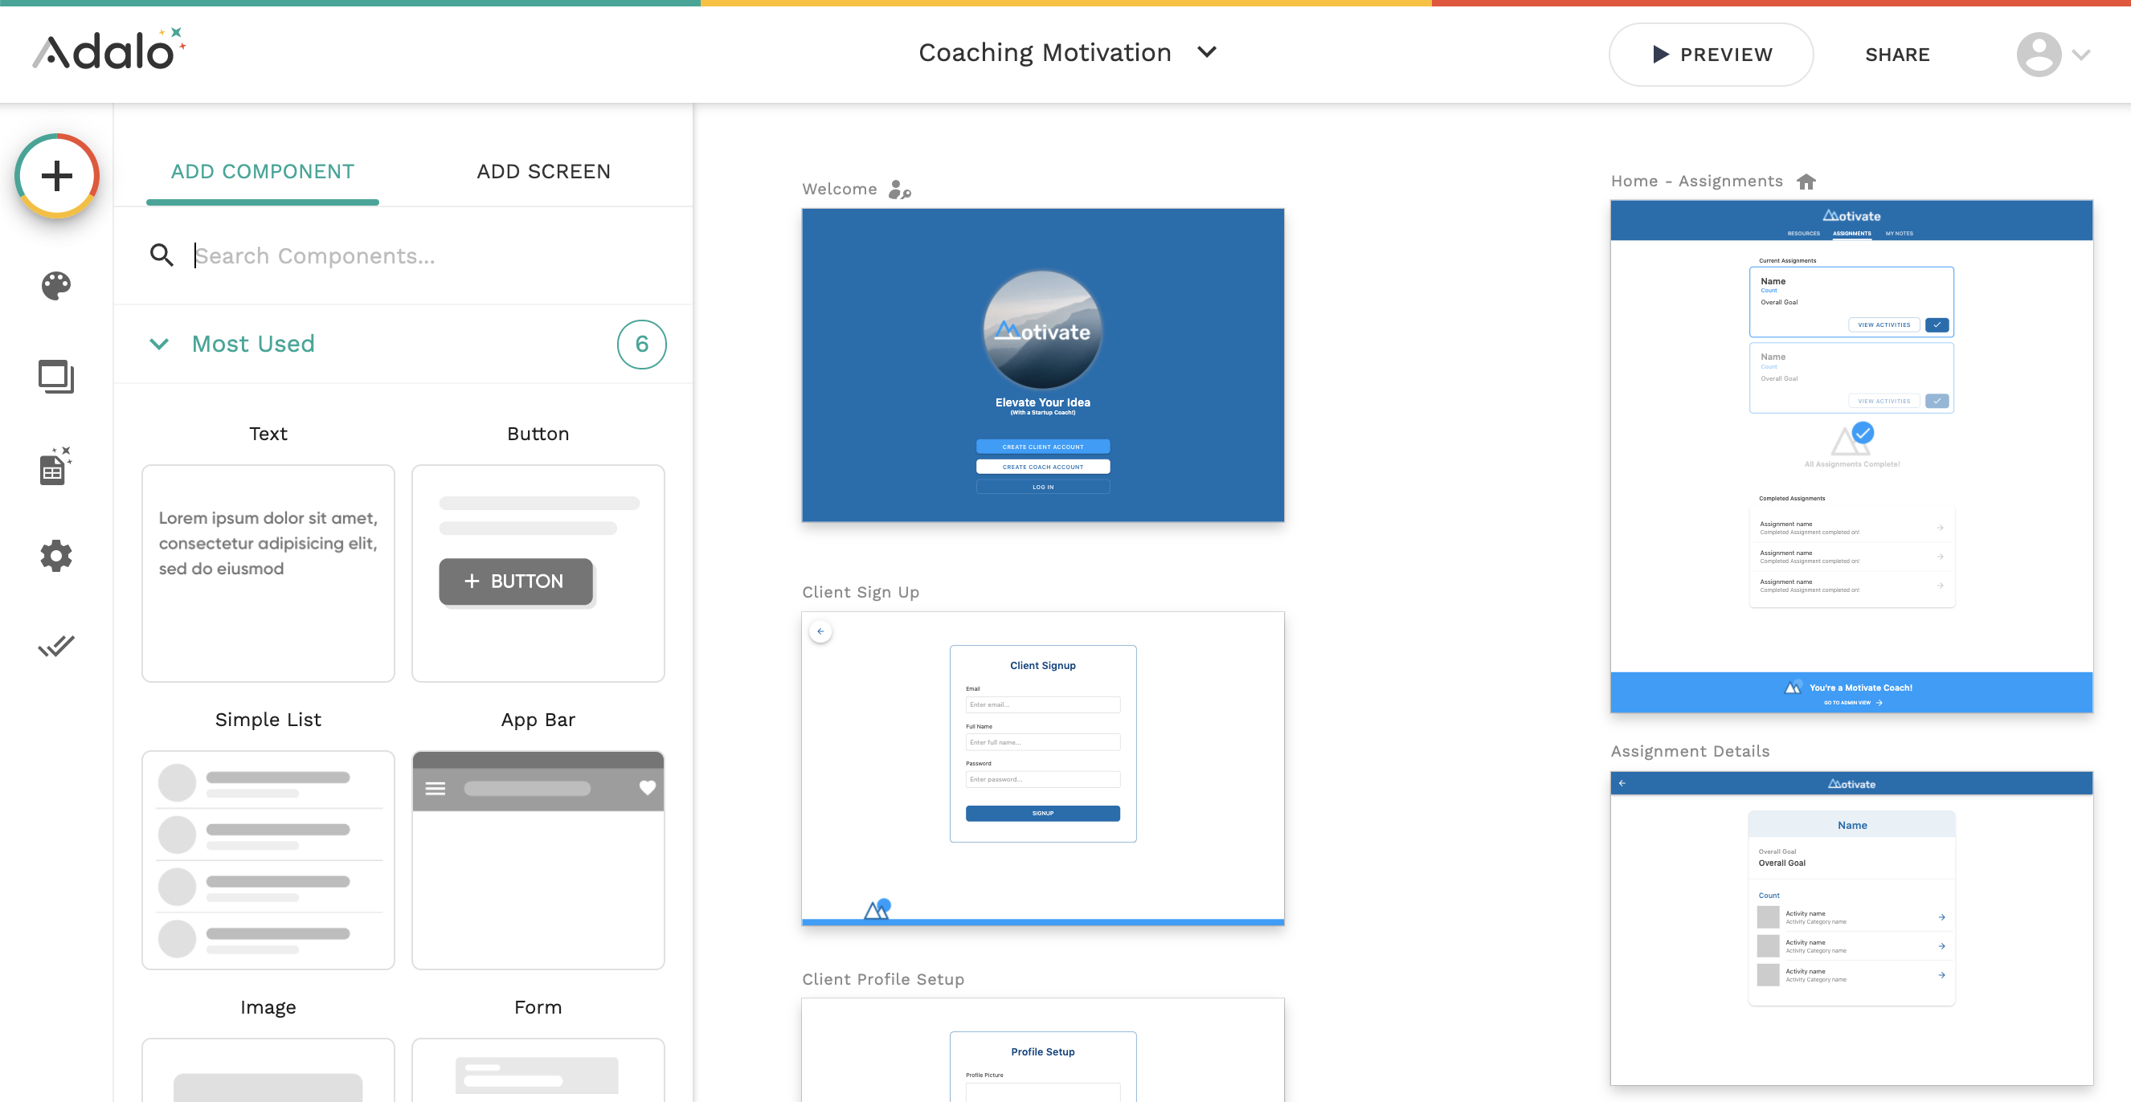This screenshot has height=1102, width=2131.
Task: Click the search magnifier icon
Action: point(162,255)
